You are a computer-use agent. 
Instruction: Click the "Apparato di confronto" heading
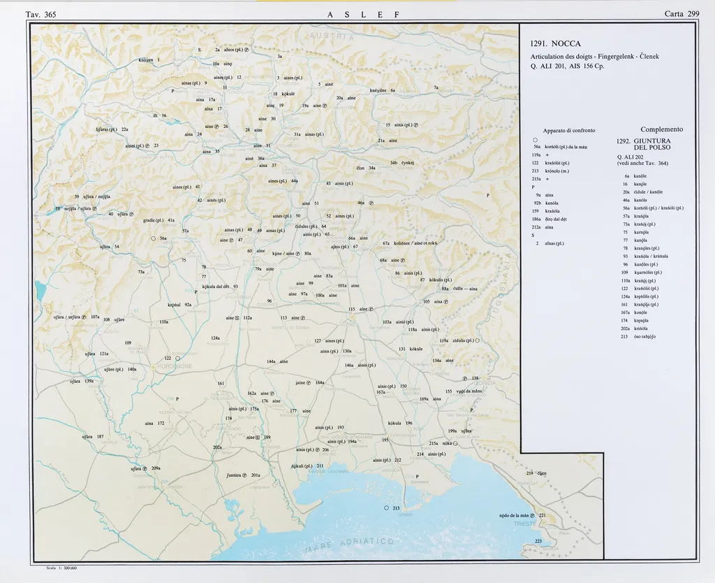tap(568, 131)
